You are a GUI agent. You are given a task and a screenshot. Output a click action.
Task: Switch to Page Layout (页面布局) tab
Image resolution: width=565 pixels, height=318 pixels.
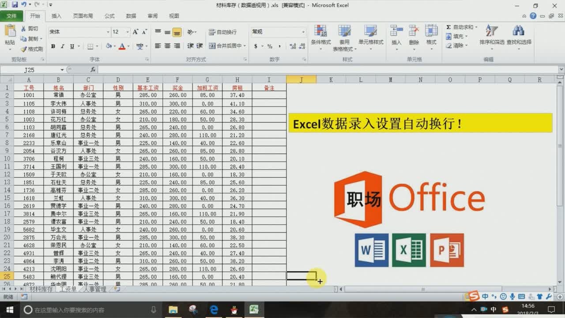[83, 16]
